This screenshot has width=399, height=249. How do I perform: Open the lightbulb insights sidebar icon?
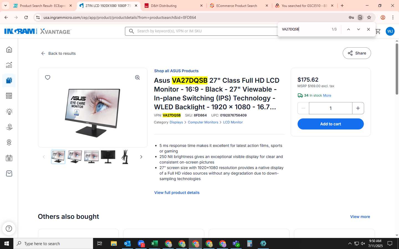pos(9,111)
